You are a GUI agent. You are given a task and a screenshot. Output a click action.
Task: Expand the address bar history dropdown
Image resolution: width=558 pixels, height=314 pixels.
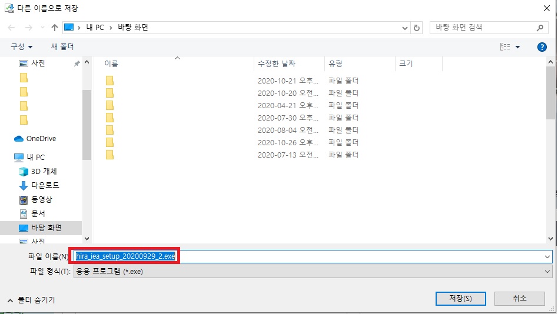pyautogui.click(x=404, y=28)
